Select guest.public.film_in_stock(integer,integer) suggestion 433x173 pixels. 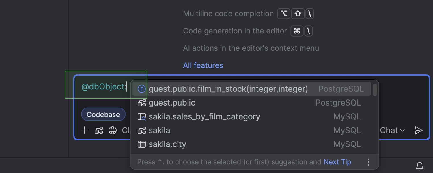coord(228,89)
